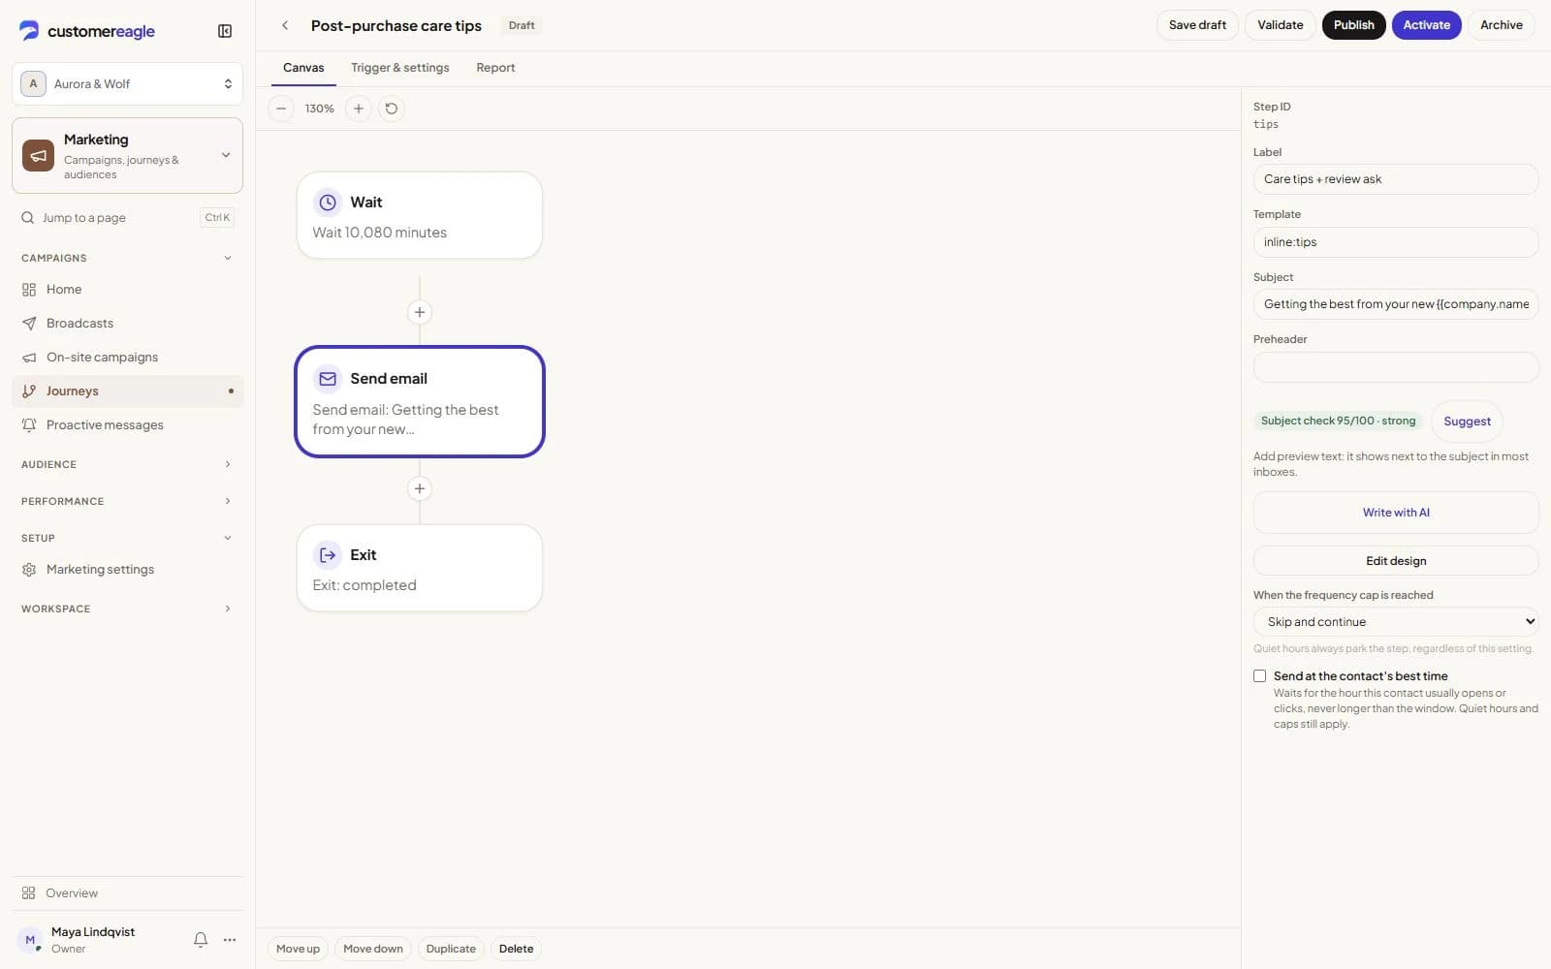Open notifications bell icon
Viewport: 1551px width, 969px height.
201,939
